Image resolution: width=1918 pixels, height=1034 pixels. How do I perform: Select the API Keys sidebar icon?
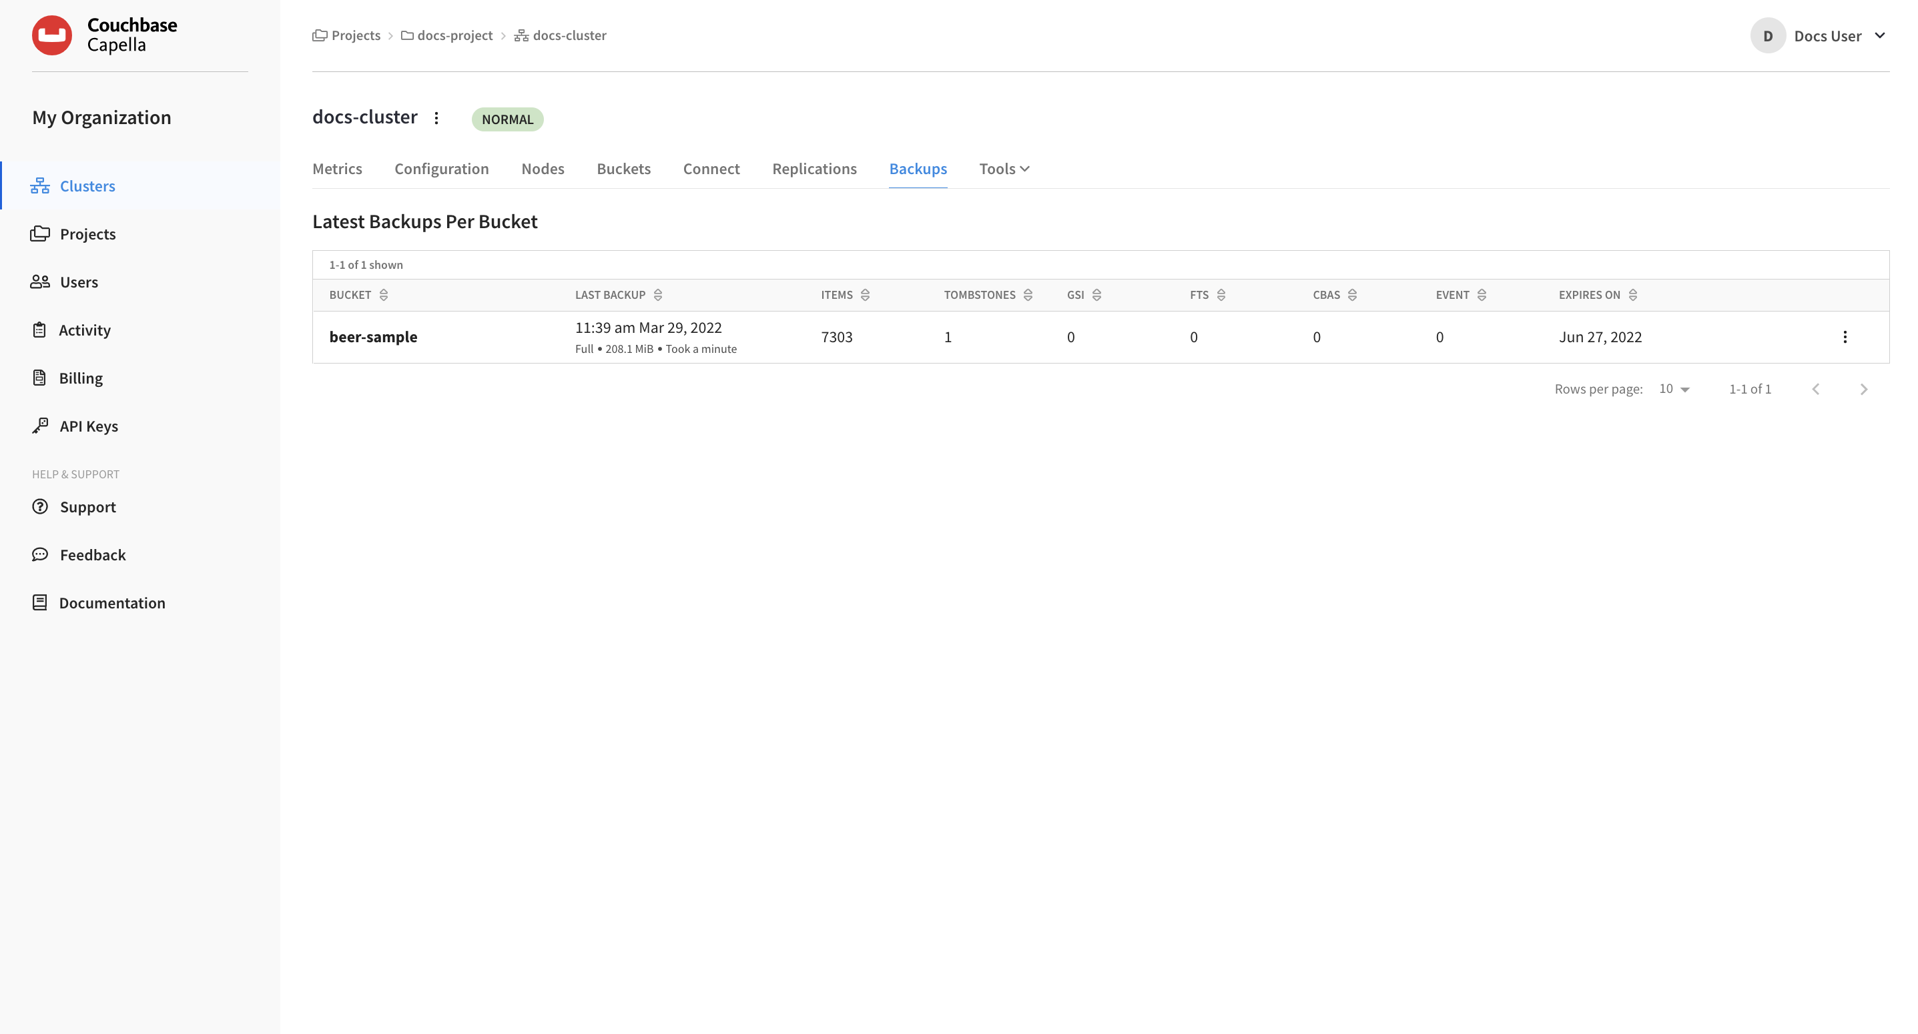(x=39, y=425)
